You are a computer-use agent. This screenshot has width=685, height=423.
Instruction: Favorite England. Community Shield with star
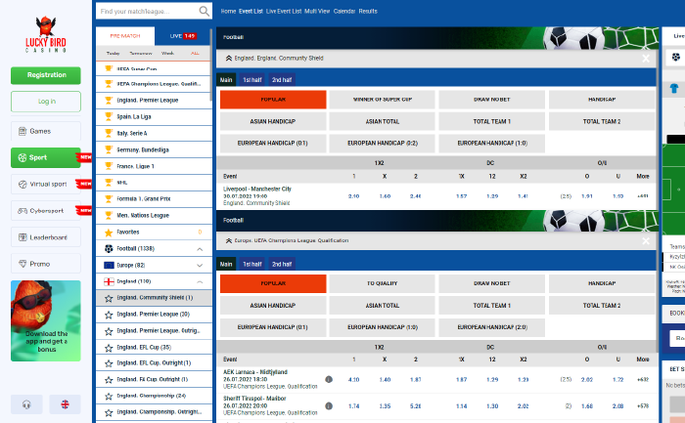[109, 298]
